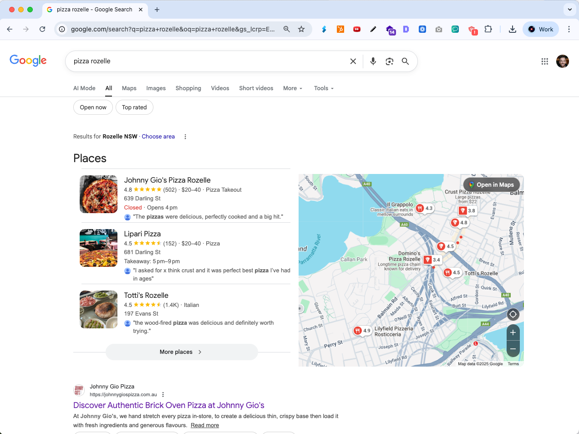The width and height of the screenshot is (579, 434).
Task: Open the Chrome Downloads icon
Action: [513, 29]
